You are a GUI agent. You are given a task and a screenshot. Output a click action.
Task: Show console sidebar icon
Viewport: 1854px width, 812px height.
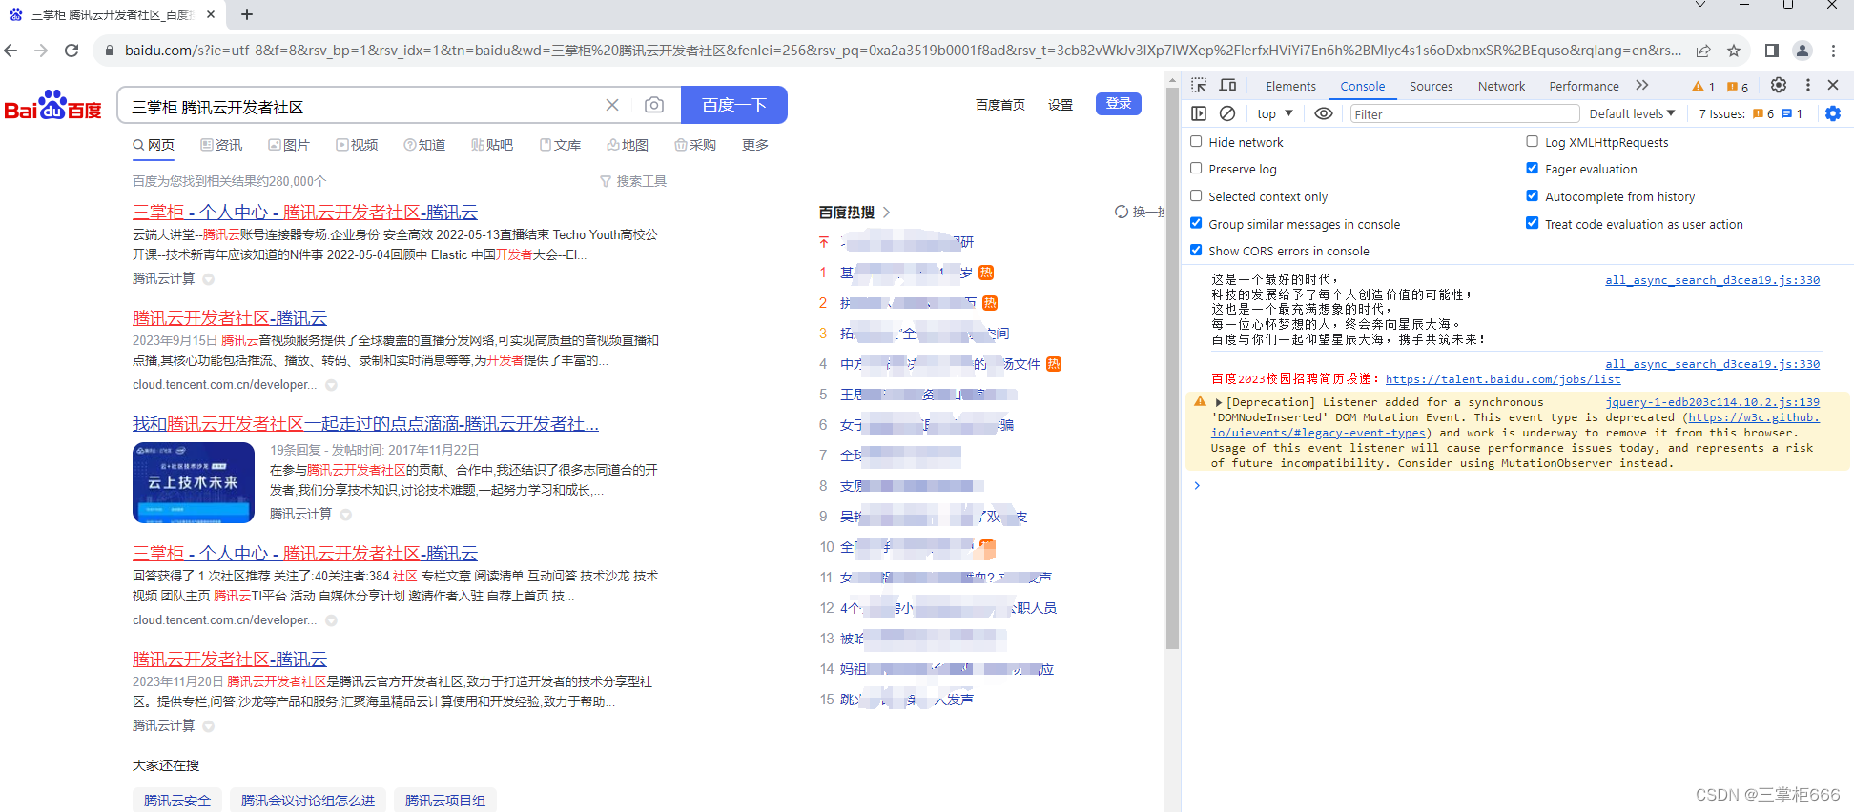tap(1199, 113)
